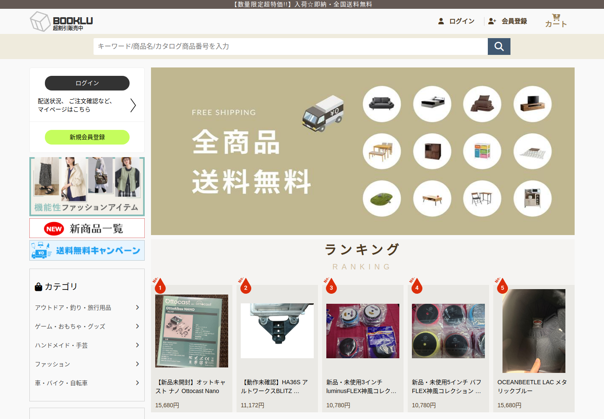Open the 機能性ファッションアイテム banner
604x419 pixels.
(87, 186)
